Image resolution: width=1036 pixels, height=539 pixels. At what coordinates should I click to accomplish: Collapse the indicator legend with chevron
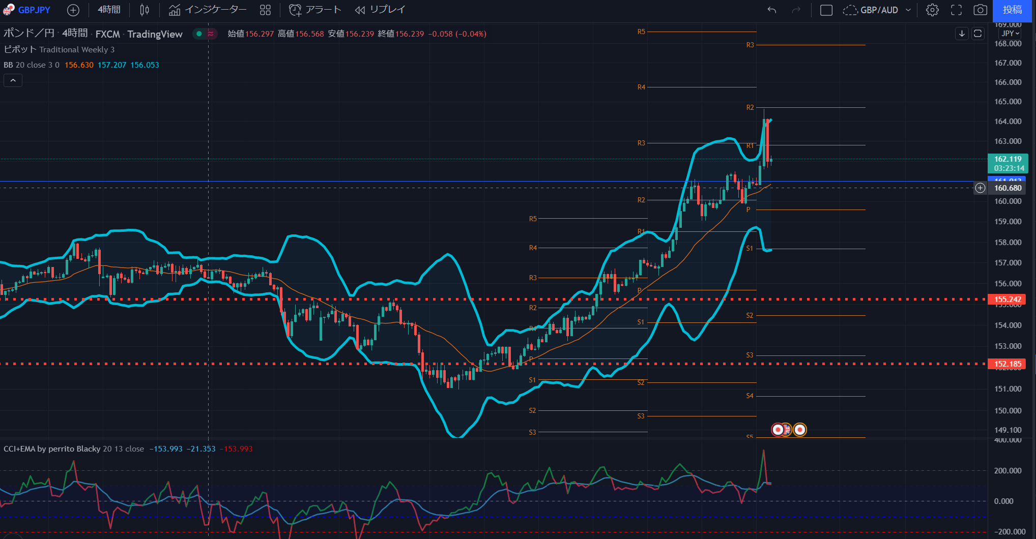point(13,80)
